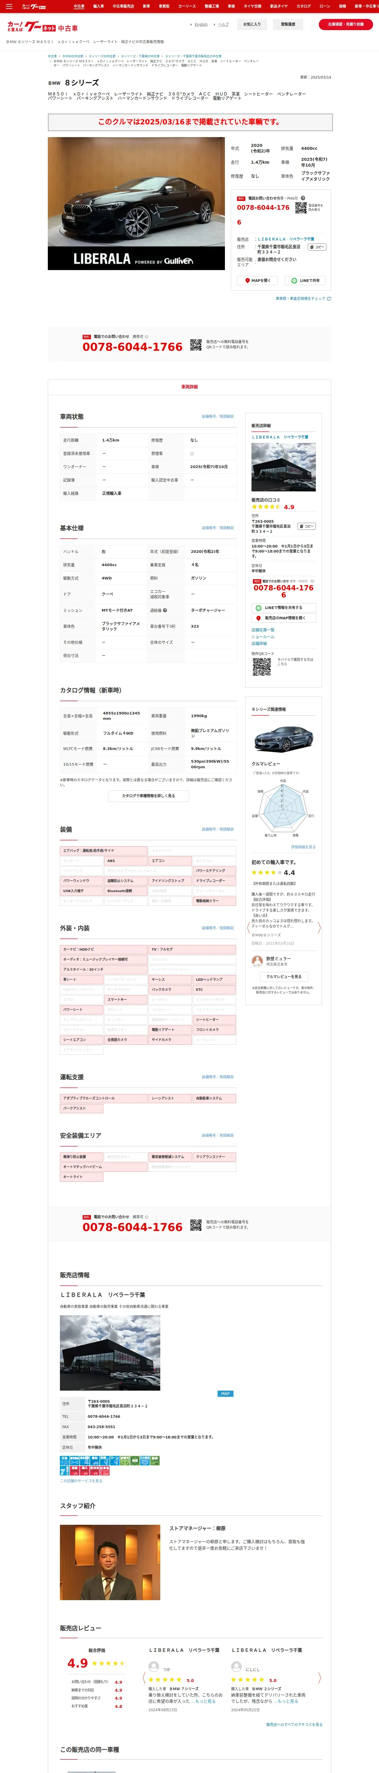Go to previous 販売店レビュー card
This screenshot has height=1773, width=379.
point(144,1678)
